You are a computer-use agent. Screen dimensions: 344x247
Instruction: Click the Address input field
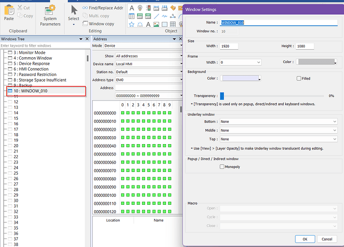(149, 88)
